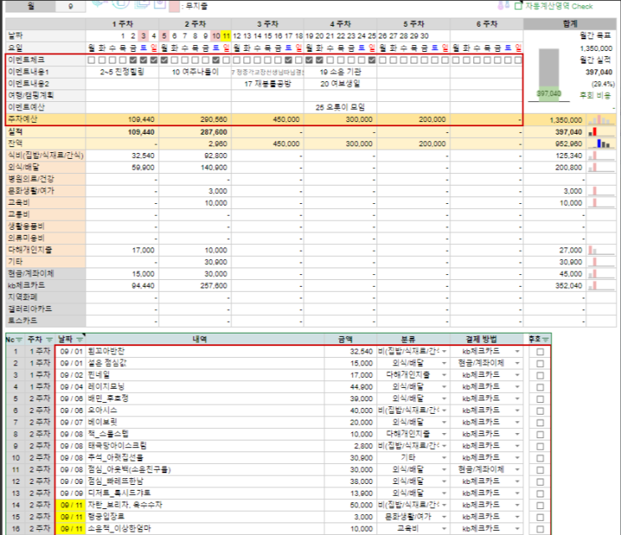Select the 현금/계좌이체 payment row label
621x535 pixels.
pyautogui.click(x=45, y=273)
